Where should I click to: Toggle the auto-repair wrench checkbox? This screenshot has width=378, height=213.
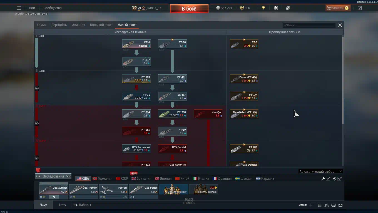pos(328,179)
